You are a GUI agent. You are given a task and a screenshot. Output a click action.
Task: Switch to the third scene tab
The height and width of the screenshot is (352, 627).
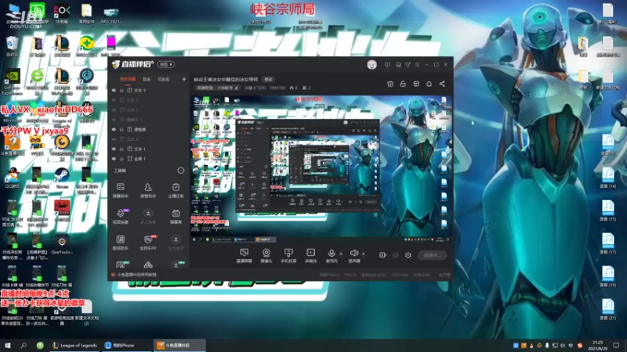pos(164,80)
